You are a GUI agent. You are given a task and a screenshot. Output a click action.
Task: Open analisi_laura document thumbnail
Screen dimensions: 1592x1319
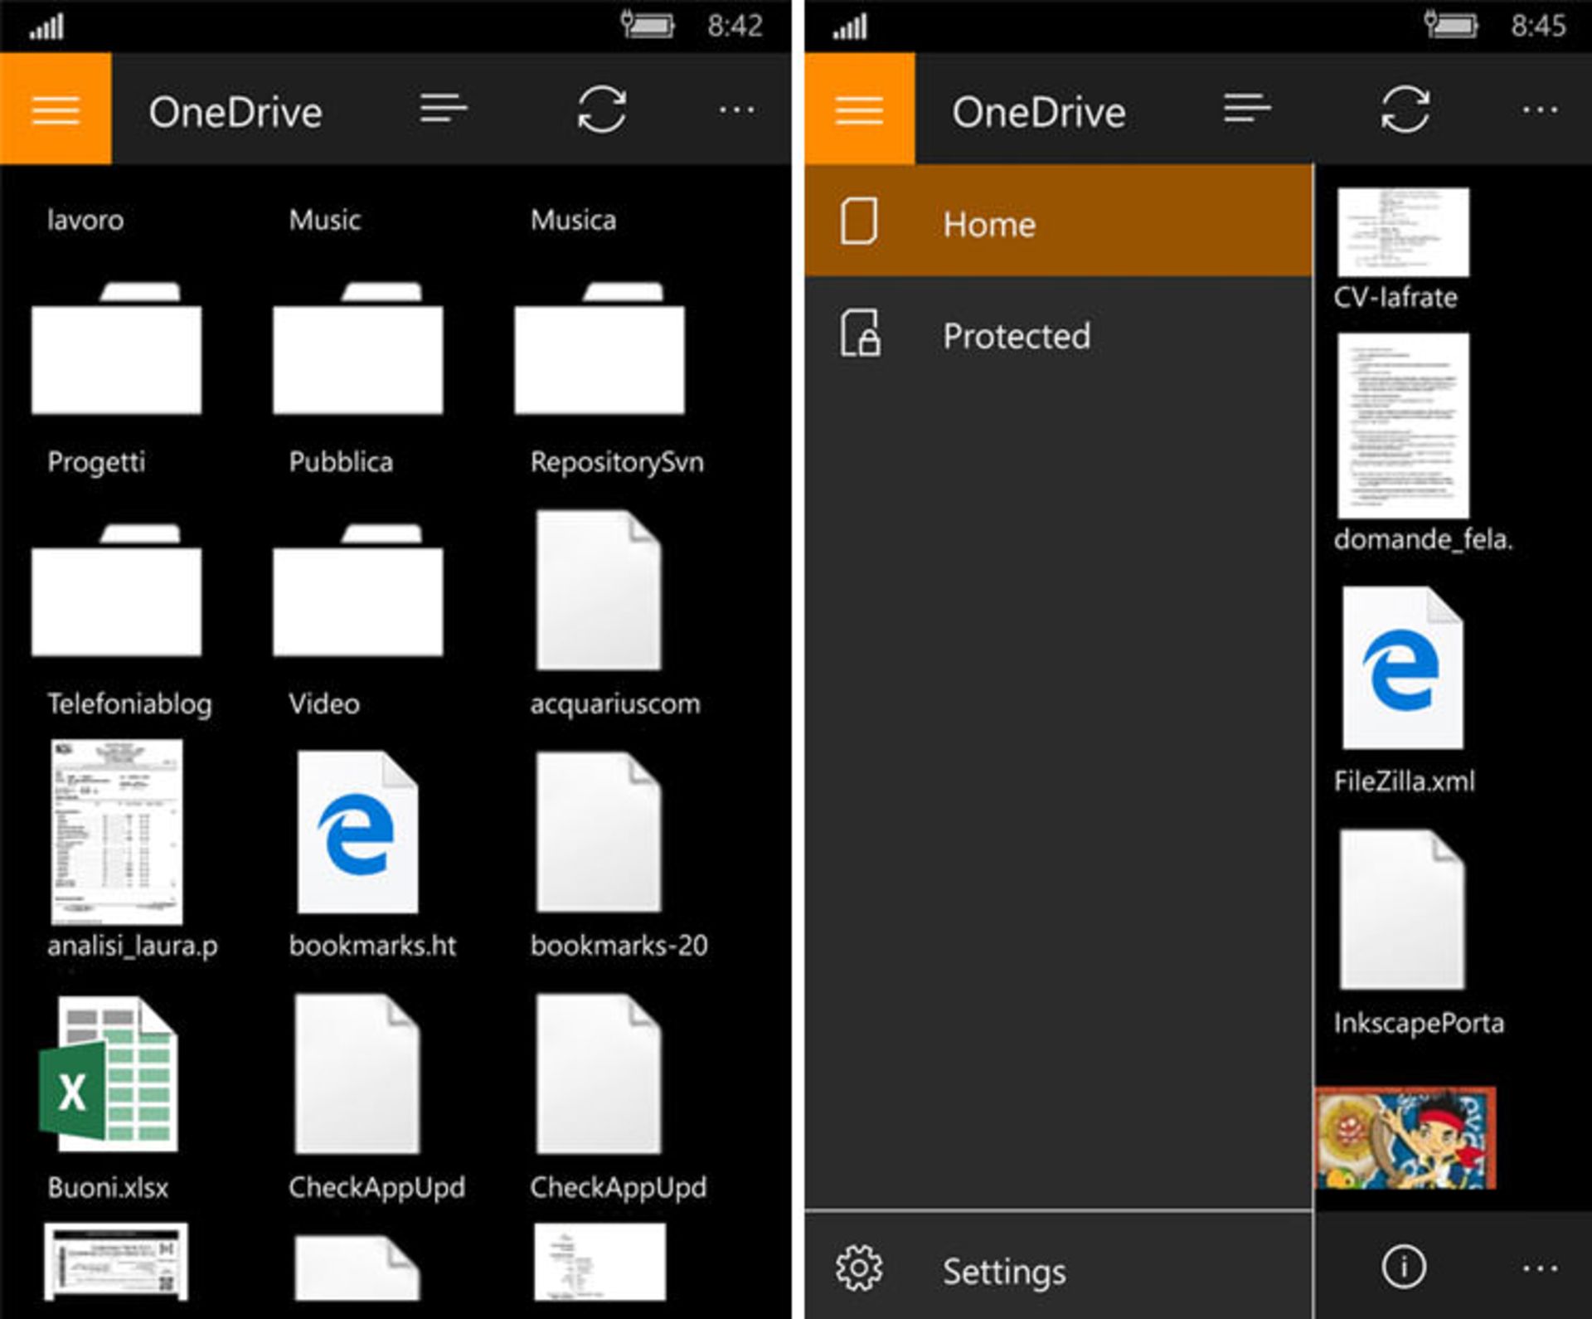(x=116, y=833)
